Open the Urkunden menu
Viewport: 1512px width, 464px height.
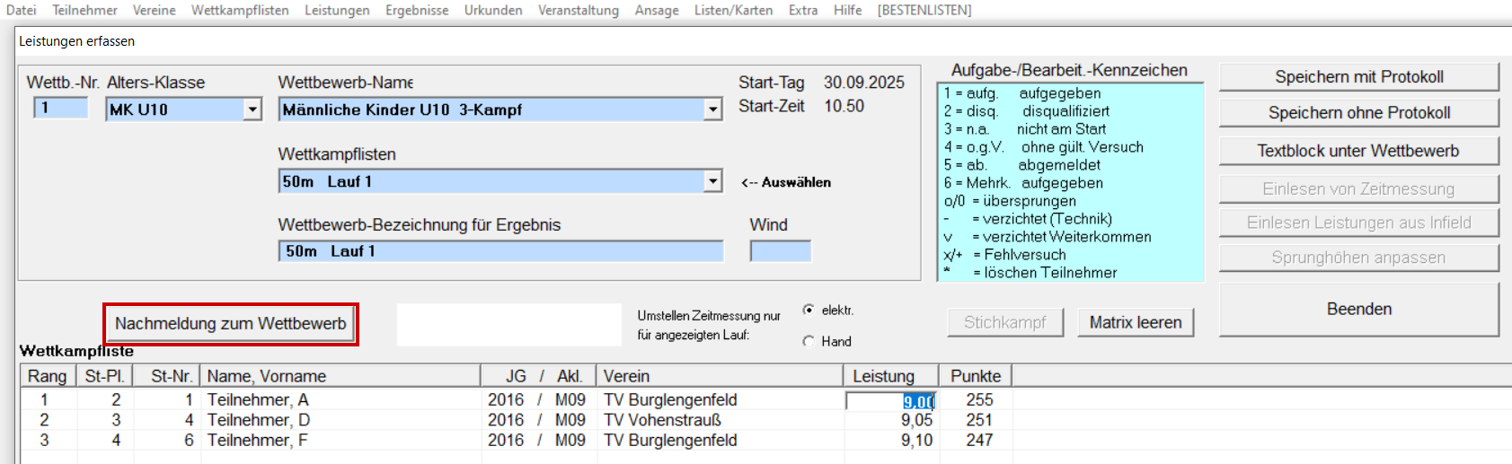point(493,10)
